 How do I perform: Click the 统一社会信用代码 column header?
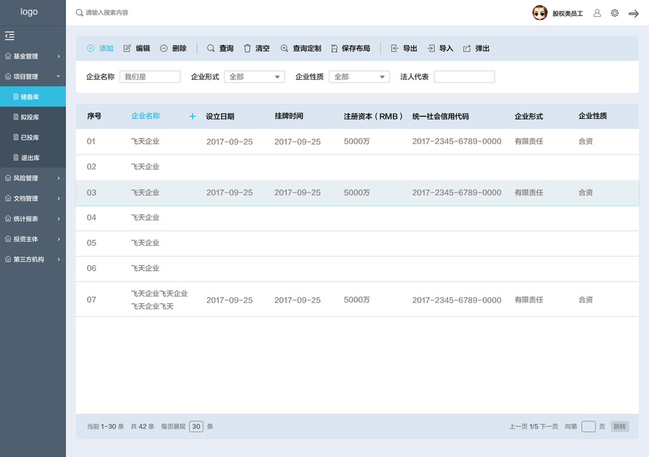tap(441, 117)
